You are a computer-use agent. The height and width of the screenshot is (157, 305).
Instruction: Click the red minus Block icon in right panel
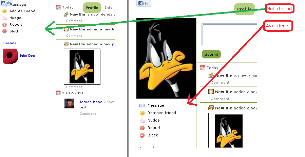pos(142,135)
